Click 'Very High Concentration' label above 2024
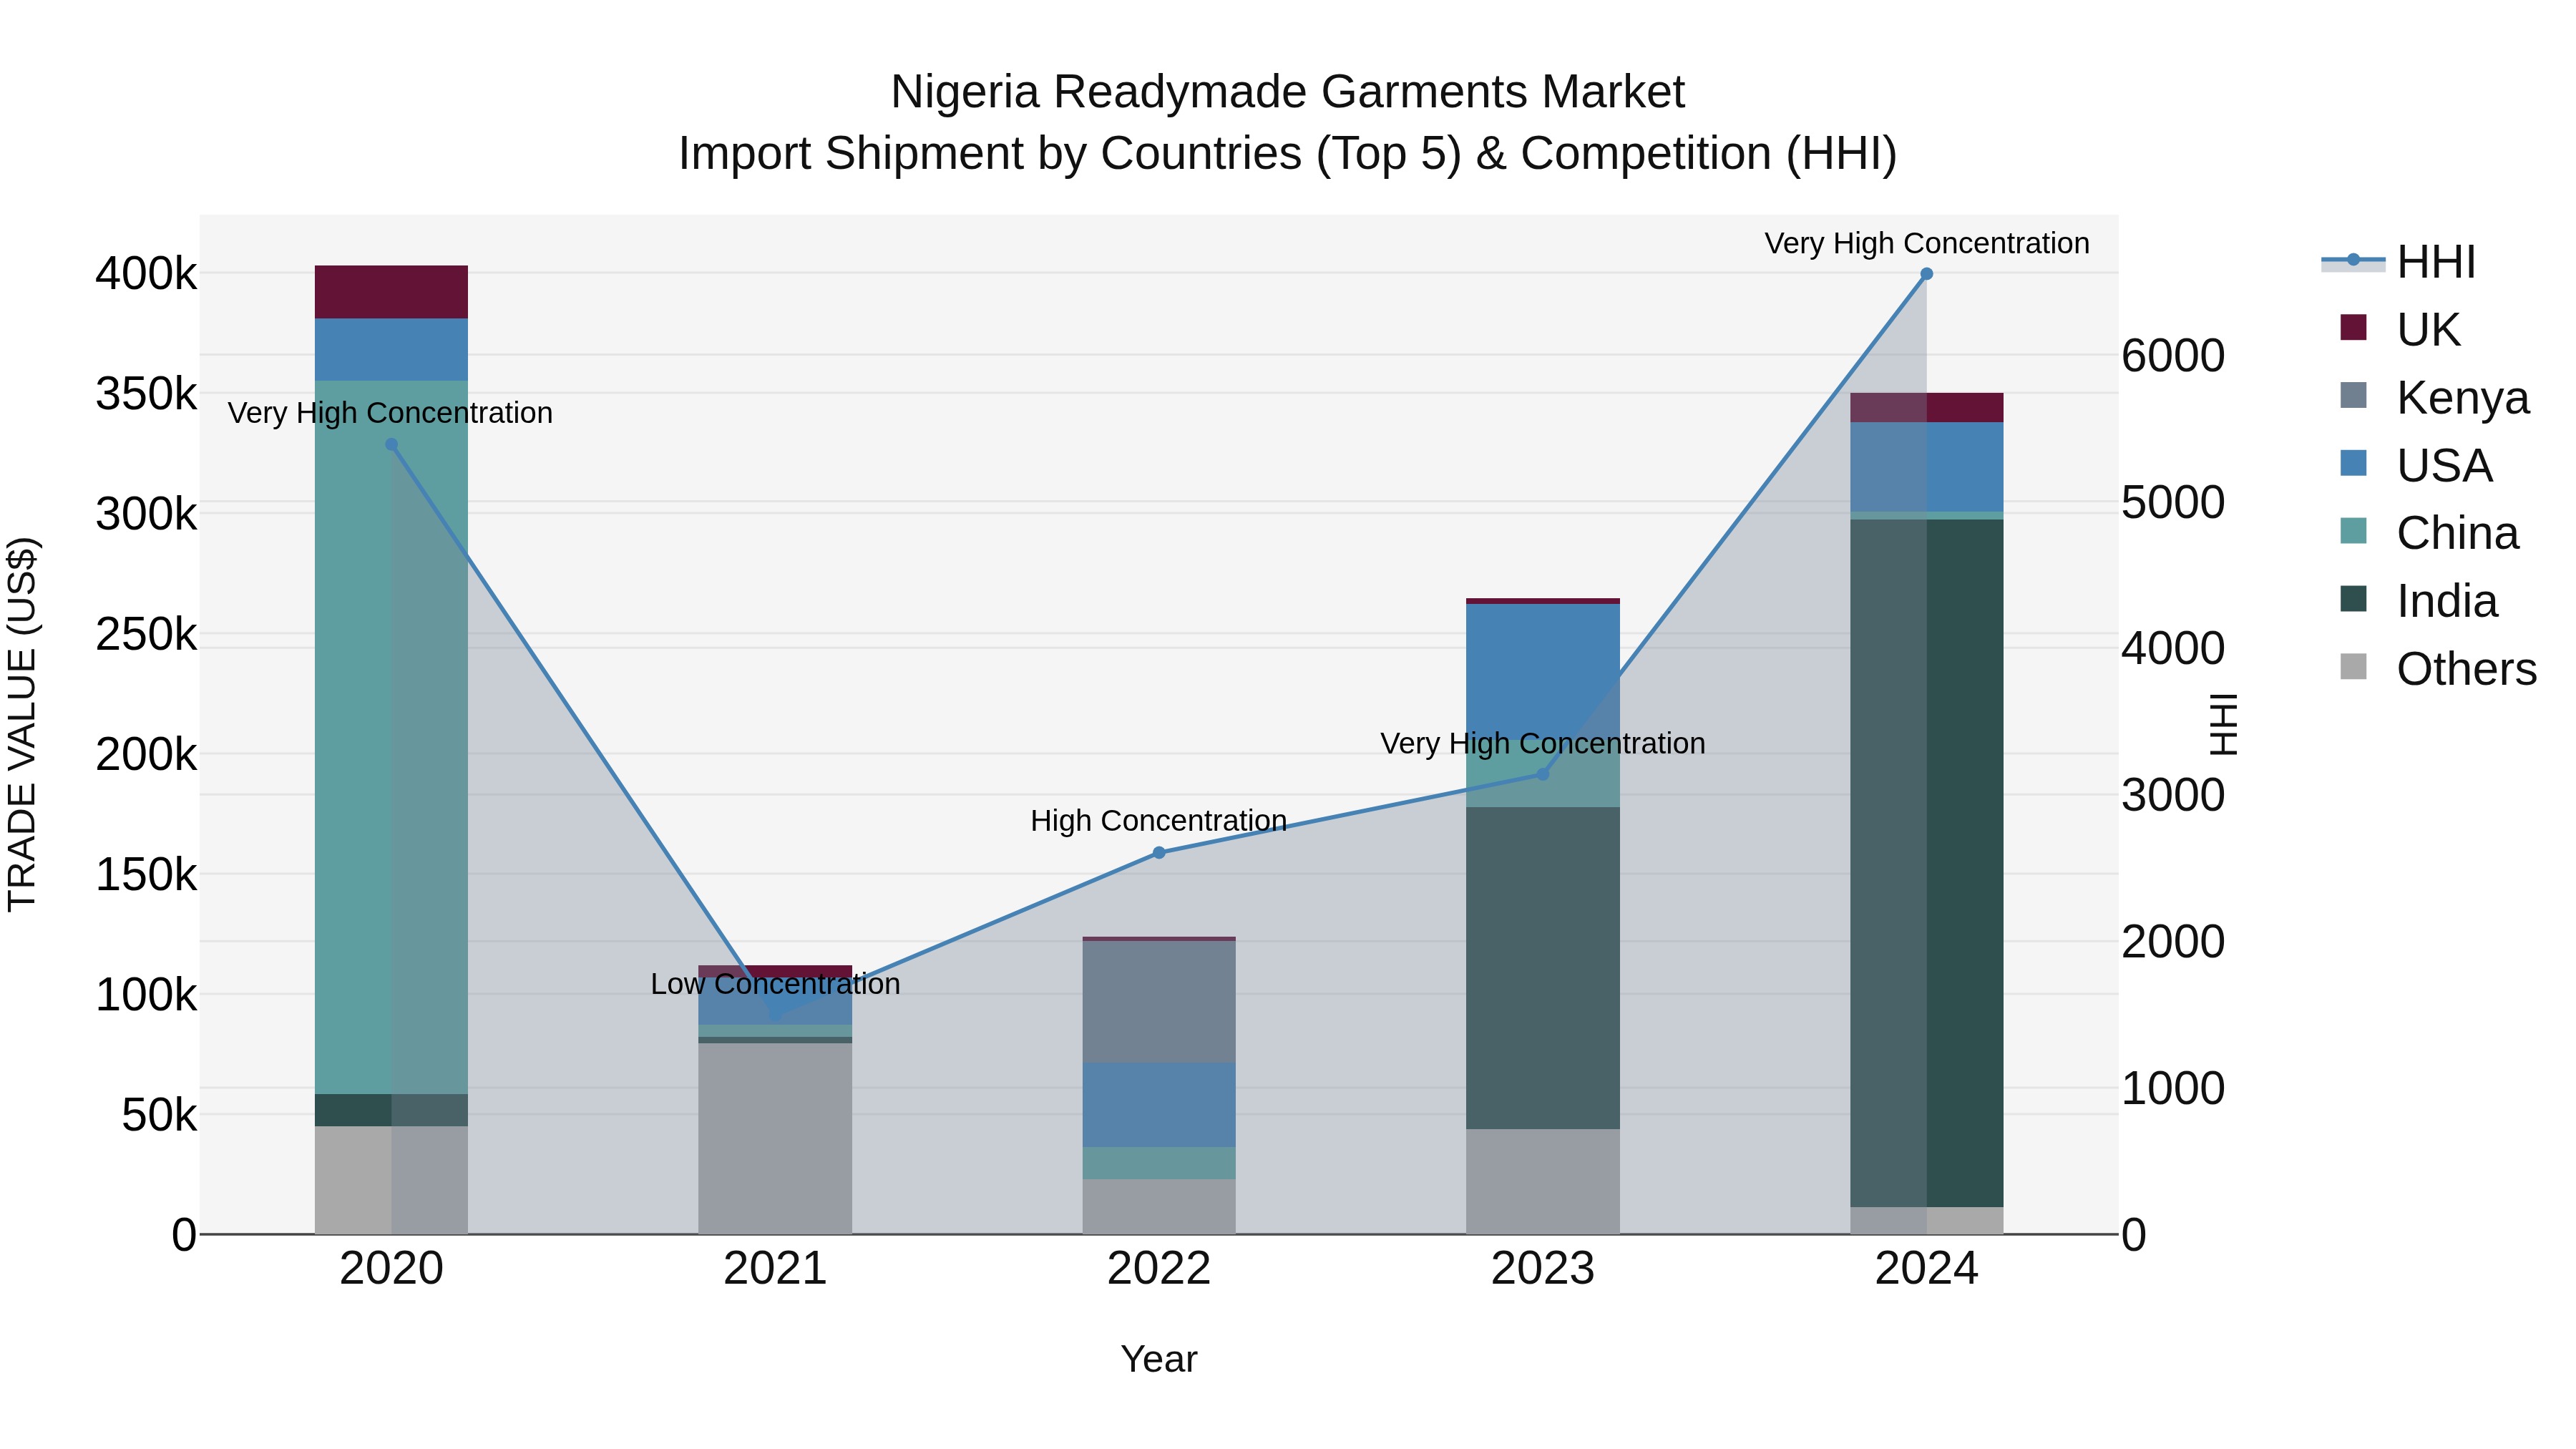 (x=1927, y=243)
